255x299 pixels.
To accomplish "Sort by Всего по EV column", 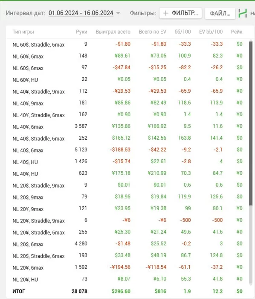I will point(152,32).
